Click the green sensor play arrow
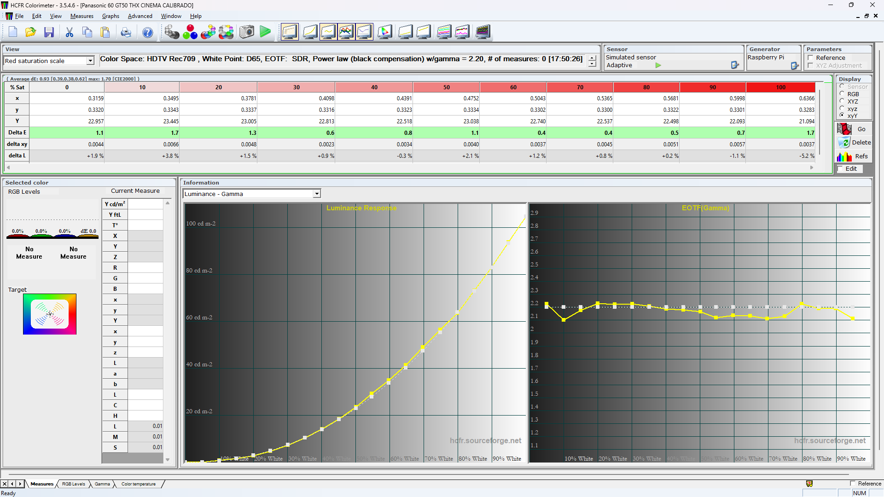This screenshot has height=497, width=884. (658, 65)
